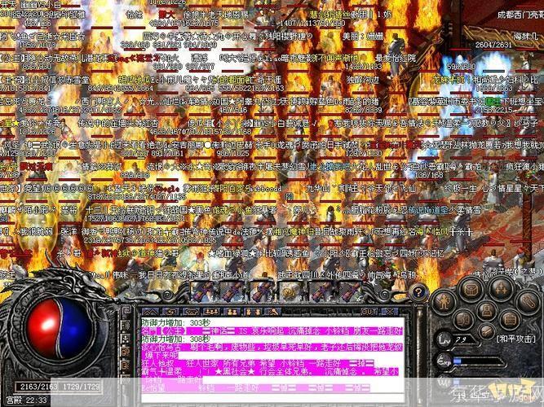Viewport: 544px width, 407px height.
Task: Open the wrench settings round button
Action: click(528, 302)
